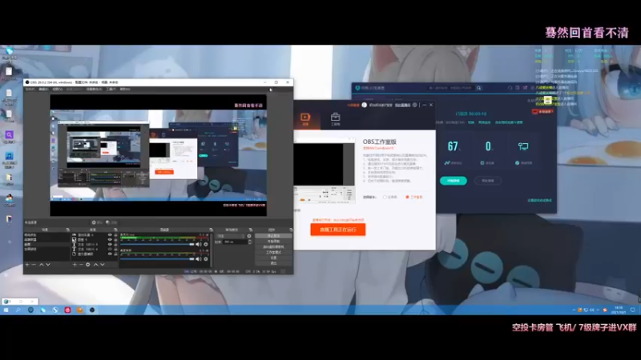Toggle Studio Mode button in OBS Controls
This screenshot has height=360, width=641.
pyautogui.click(x=273, y=252)
